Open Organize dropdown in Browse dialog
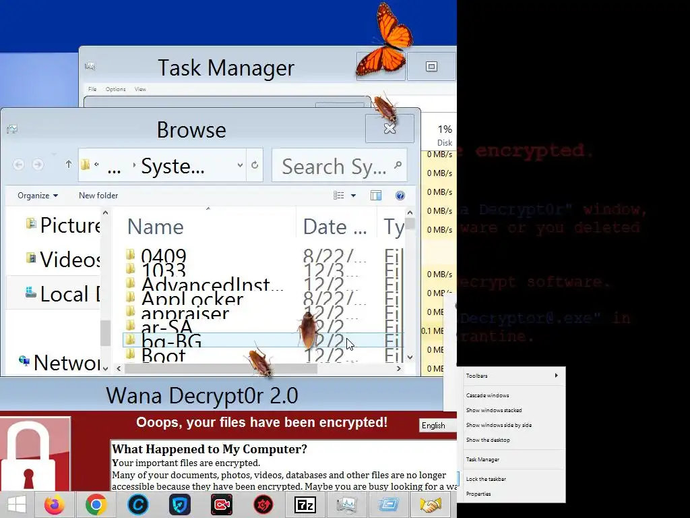The image size is (690, 518). point(38,196)
